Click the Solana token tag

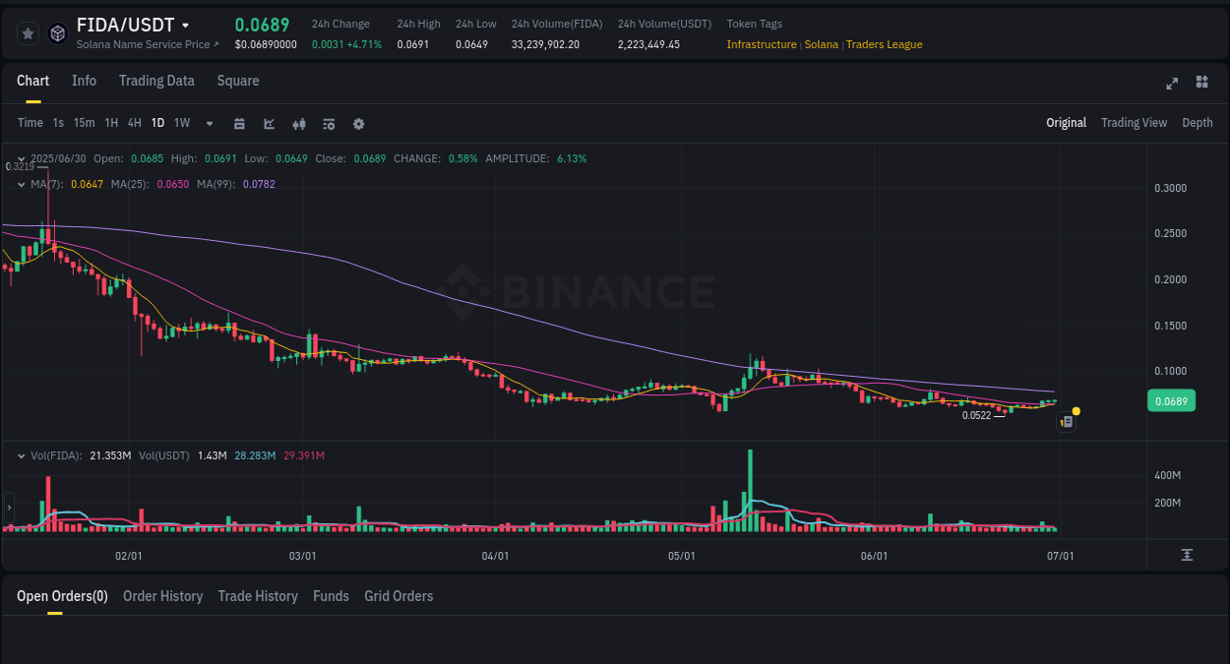(x=822, y=44)
